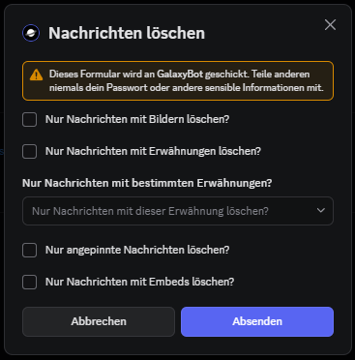Screen dimensions: 355x360
Task: Check the angepinnte Nachrichten box
Action: tap(29, 250)
